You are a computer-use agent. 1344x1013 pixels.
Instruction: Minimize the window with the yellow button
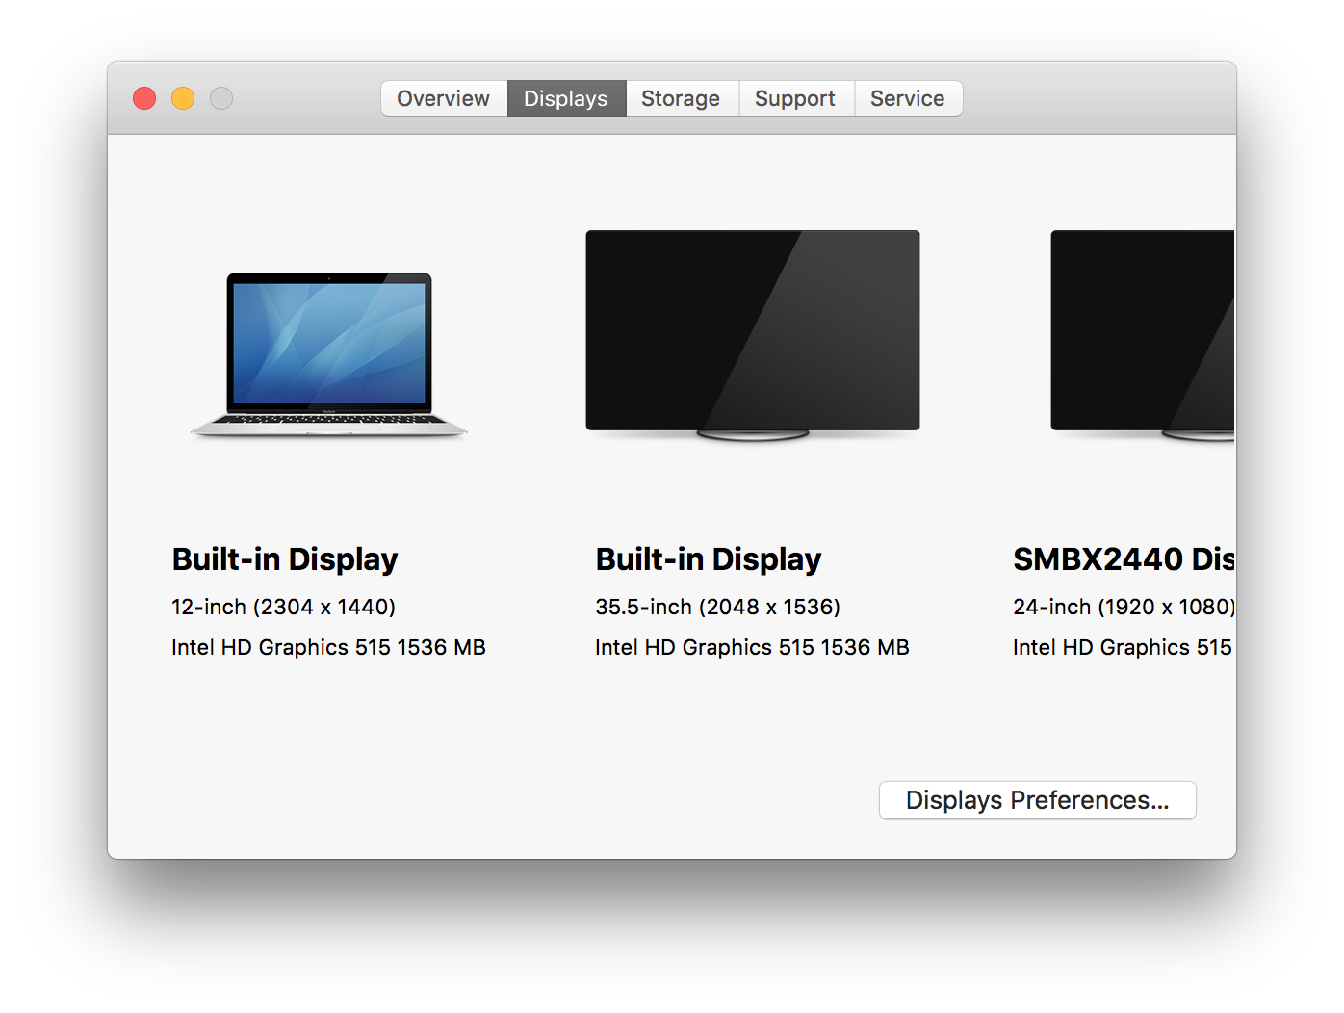[x=183, y=98]
